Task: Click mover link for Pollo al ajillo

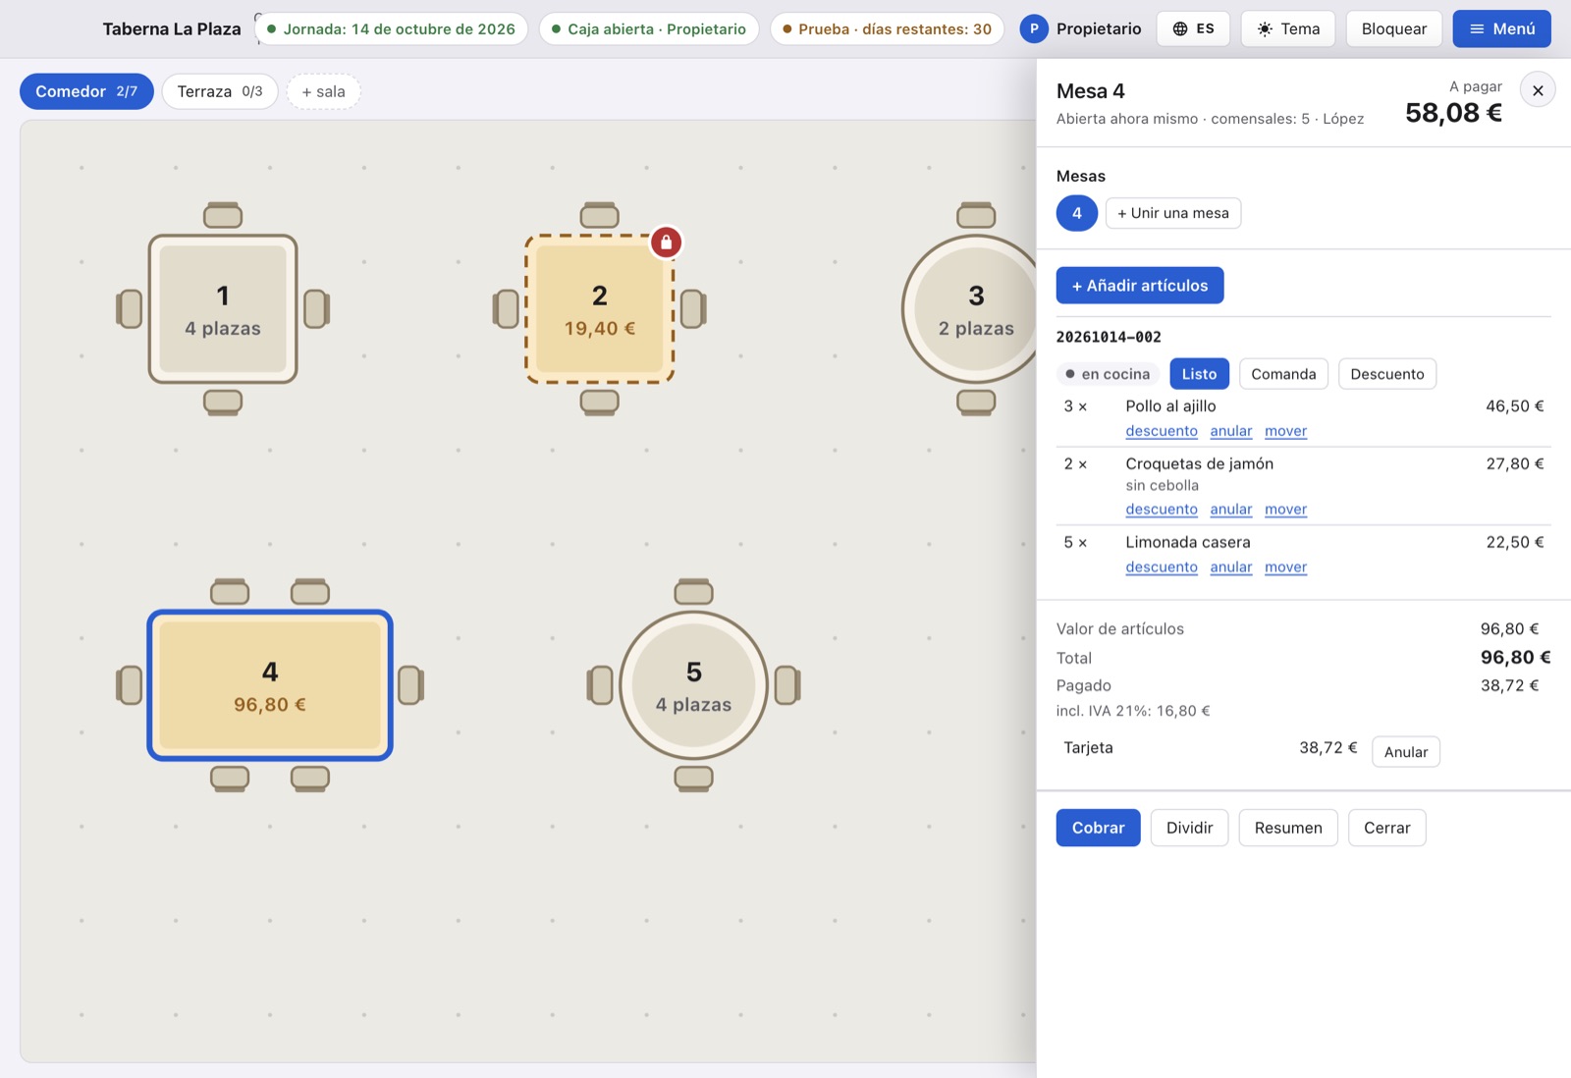Action: 1285,431
